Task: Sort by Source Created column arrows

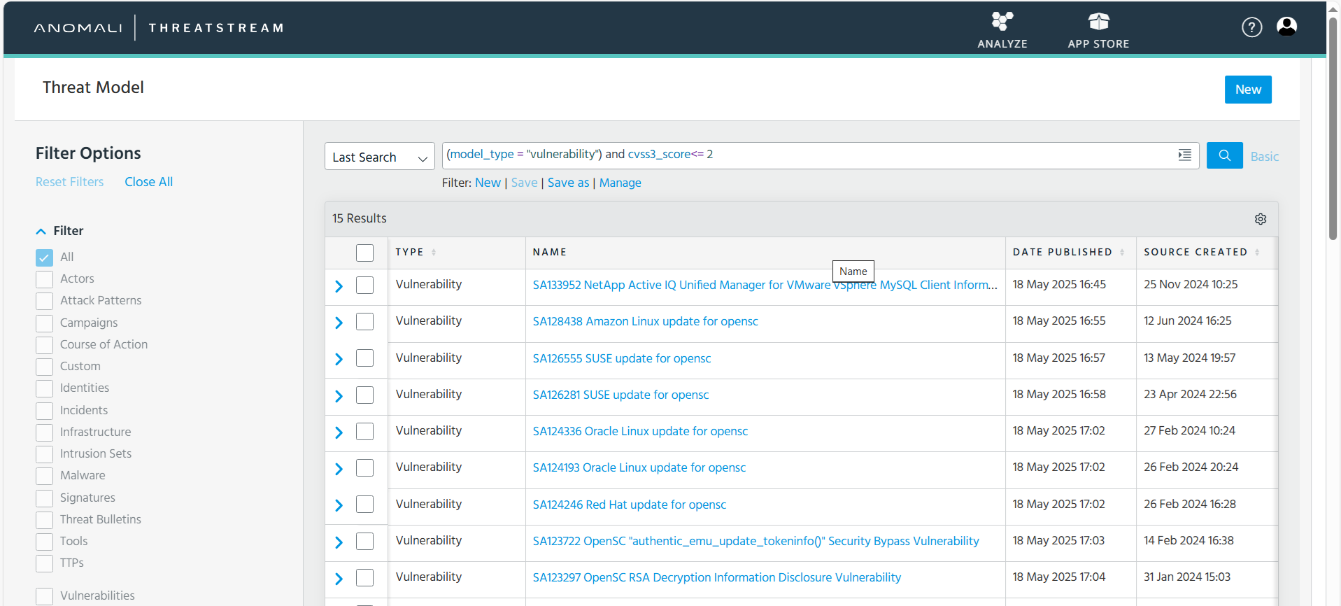Action: (1257, 252)
